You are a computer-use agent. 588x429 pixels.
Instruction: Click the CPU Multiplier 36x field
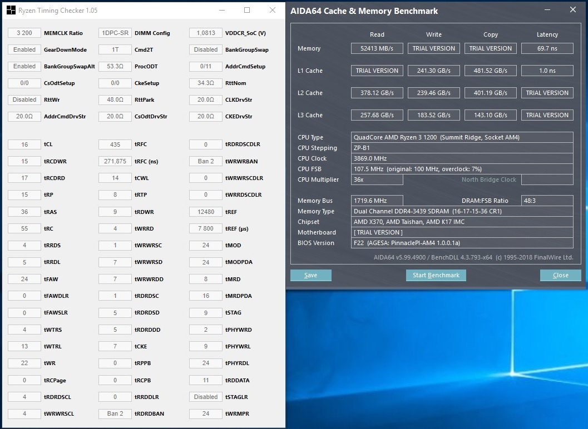pyautogui.click(x=377, y=179)
